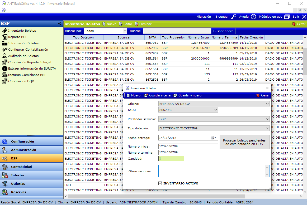Click the Bloquear key icon

[234, 17]
